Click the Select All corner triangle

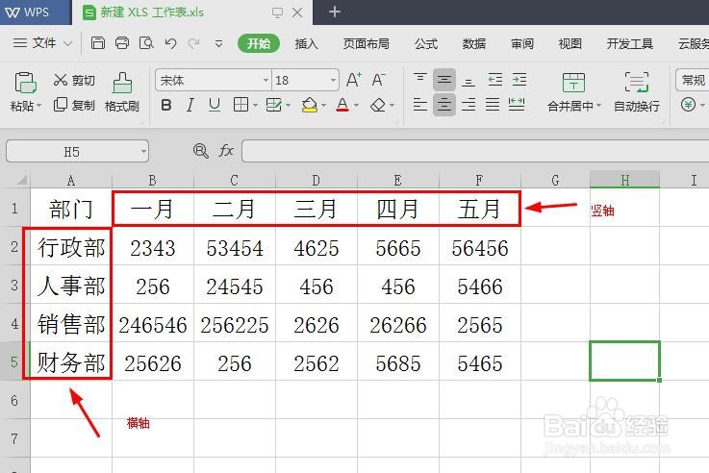(21, 181)
